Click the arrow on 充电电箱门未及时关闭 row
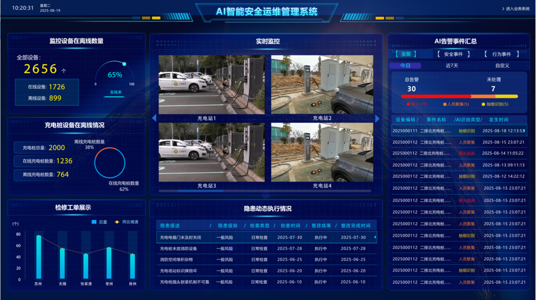The width and height of the screenshot is (536, 300). coord(375,237)
